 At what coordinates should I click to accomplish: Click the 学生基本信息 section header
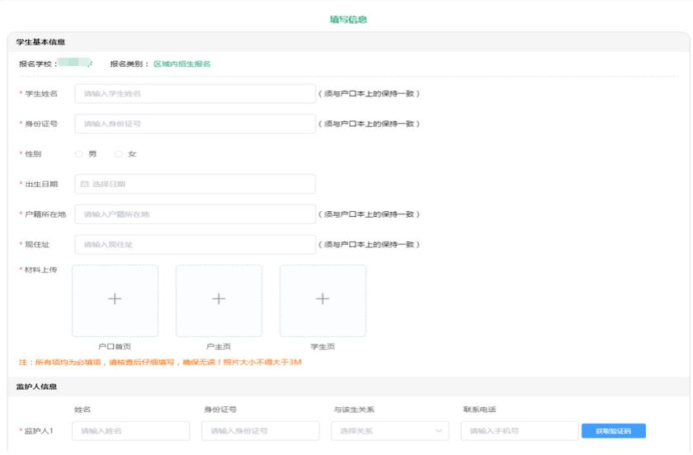[x=40, y=42]
